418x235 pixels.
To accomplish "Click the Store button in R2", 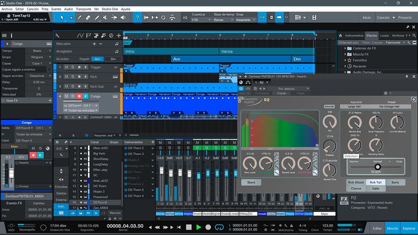I will point(251,182).
